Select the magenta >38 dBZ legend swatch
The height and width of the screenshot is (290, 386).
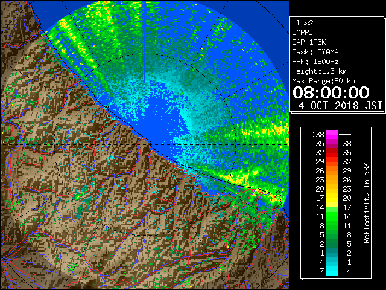coord(332,135)
